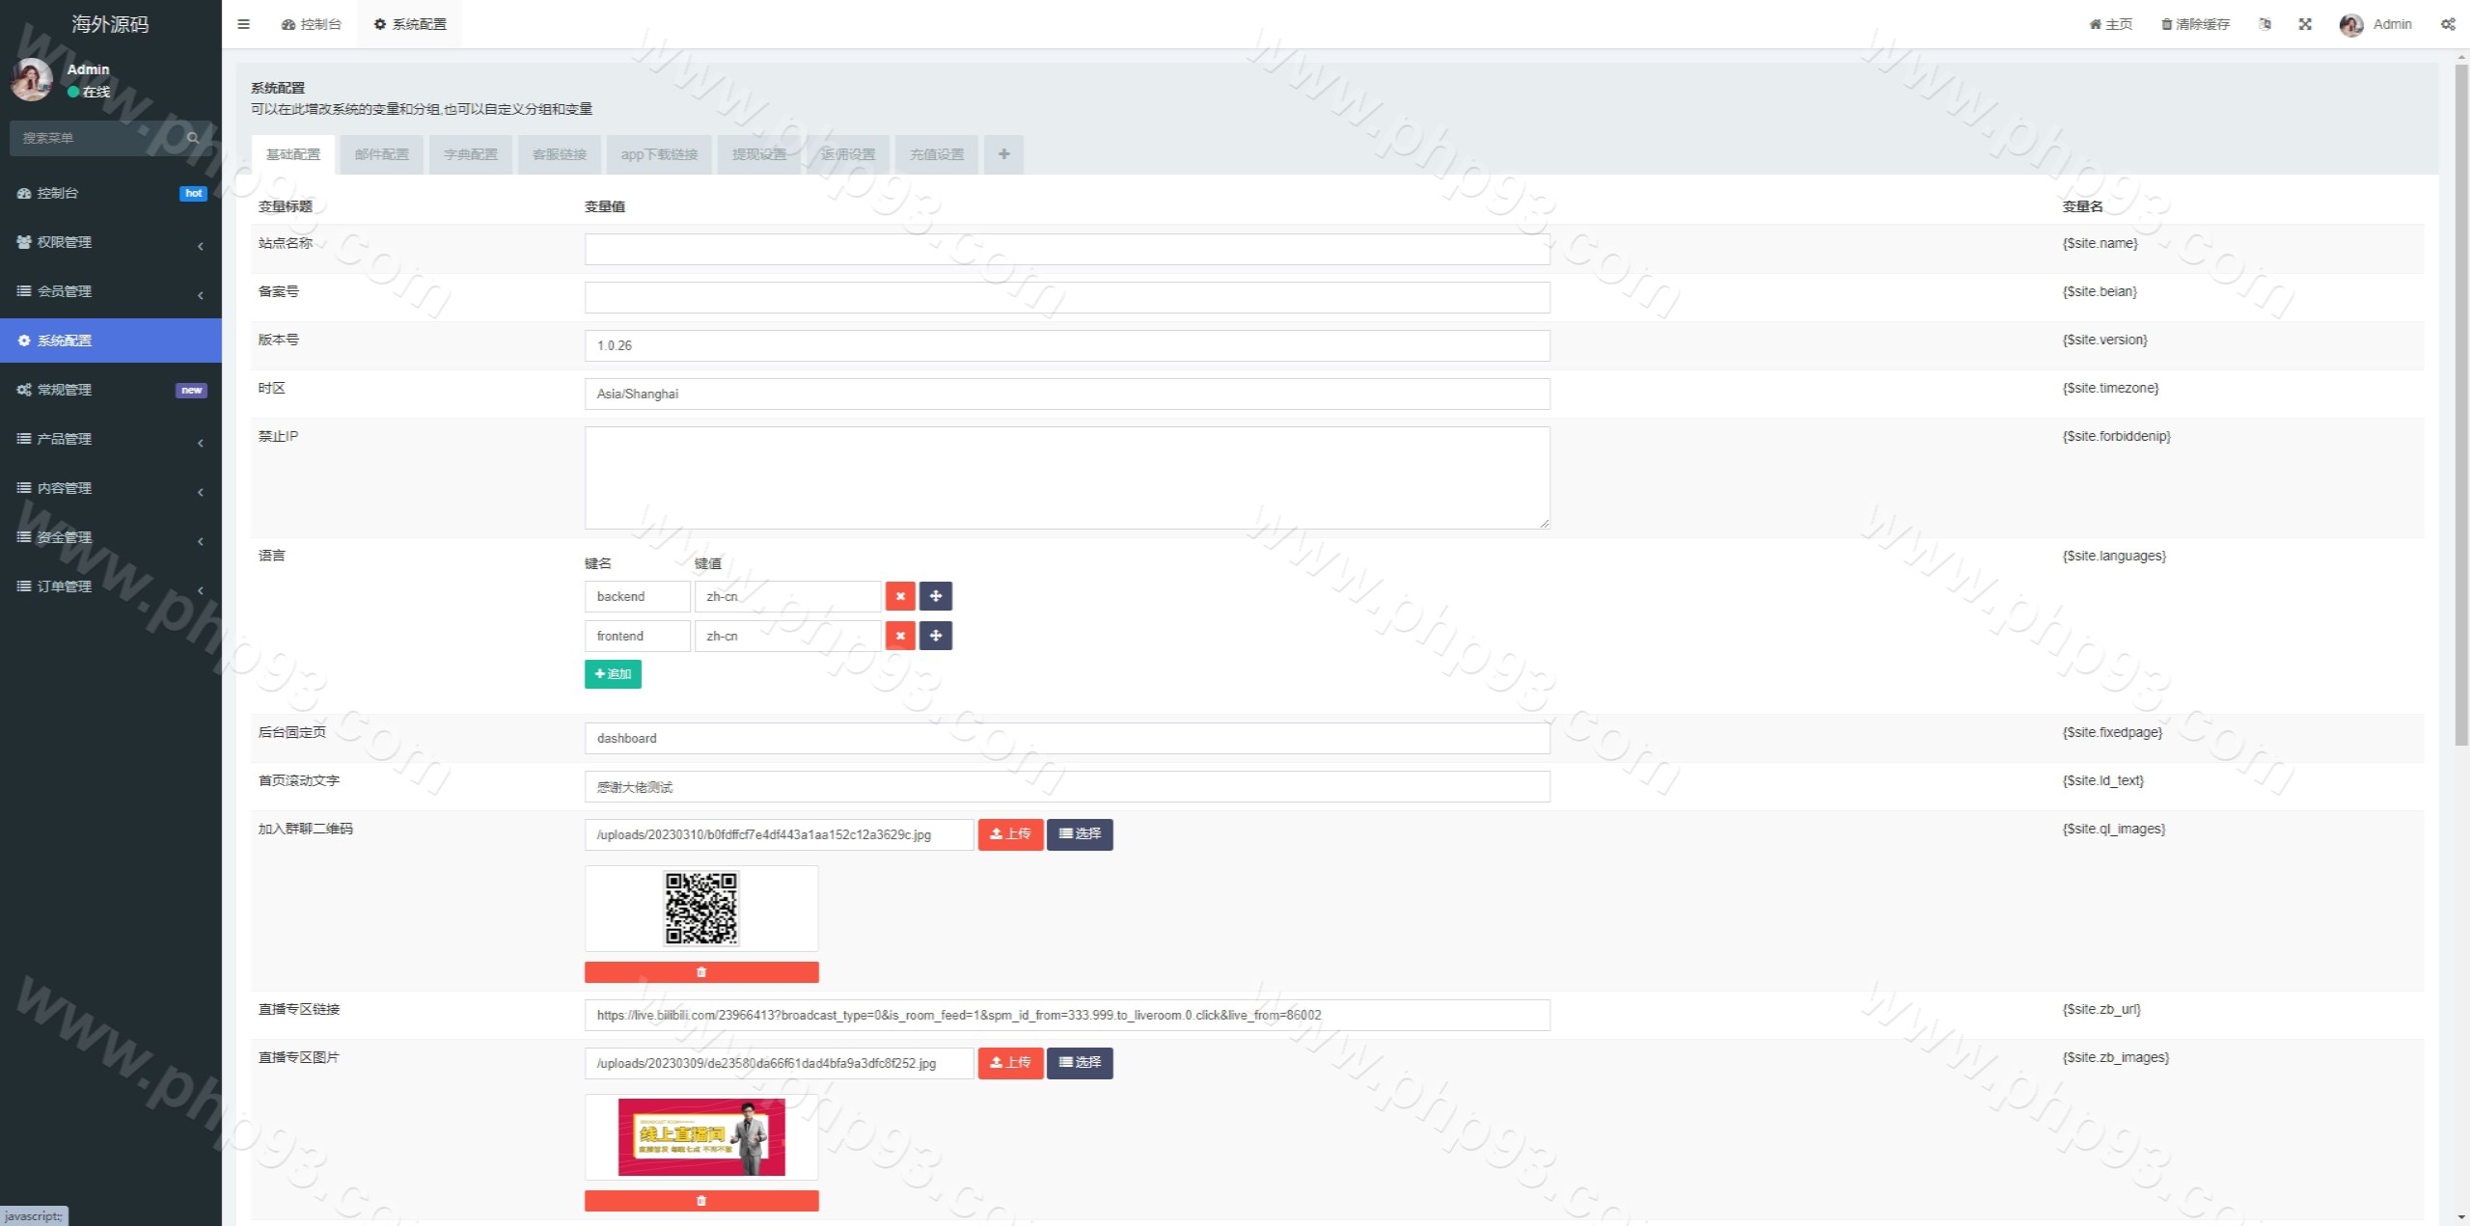Image resolution: width=2470 pixels, height=1226 pixels.
Task: Click the hamburger sidebar toggle icon
Action: pyautogui.click(x=243, y=24)
